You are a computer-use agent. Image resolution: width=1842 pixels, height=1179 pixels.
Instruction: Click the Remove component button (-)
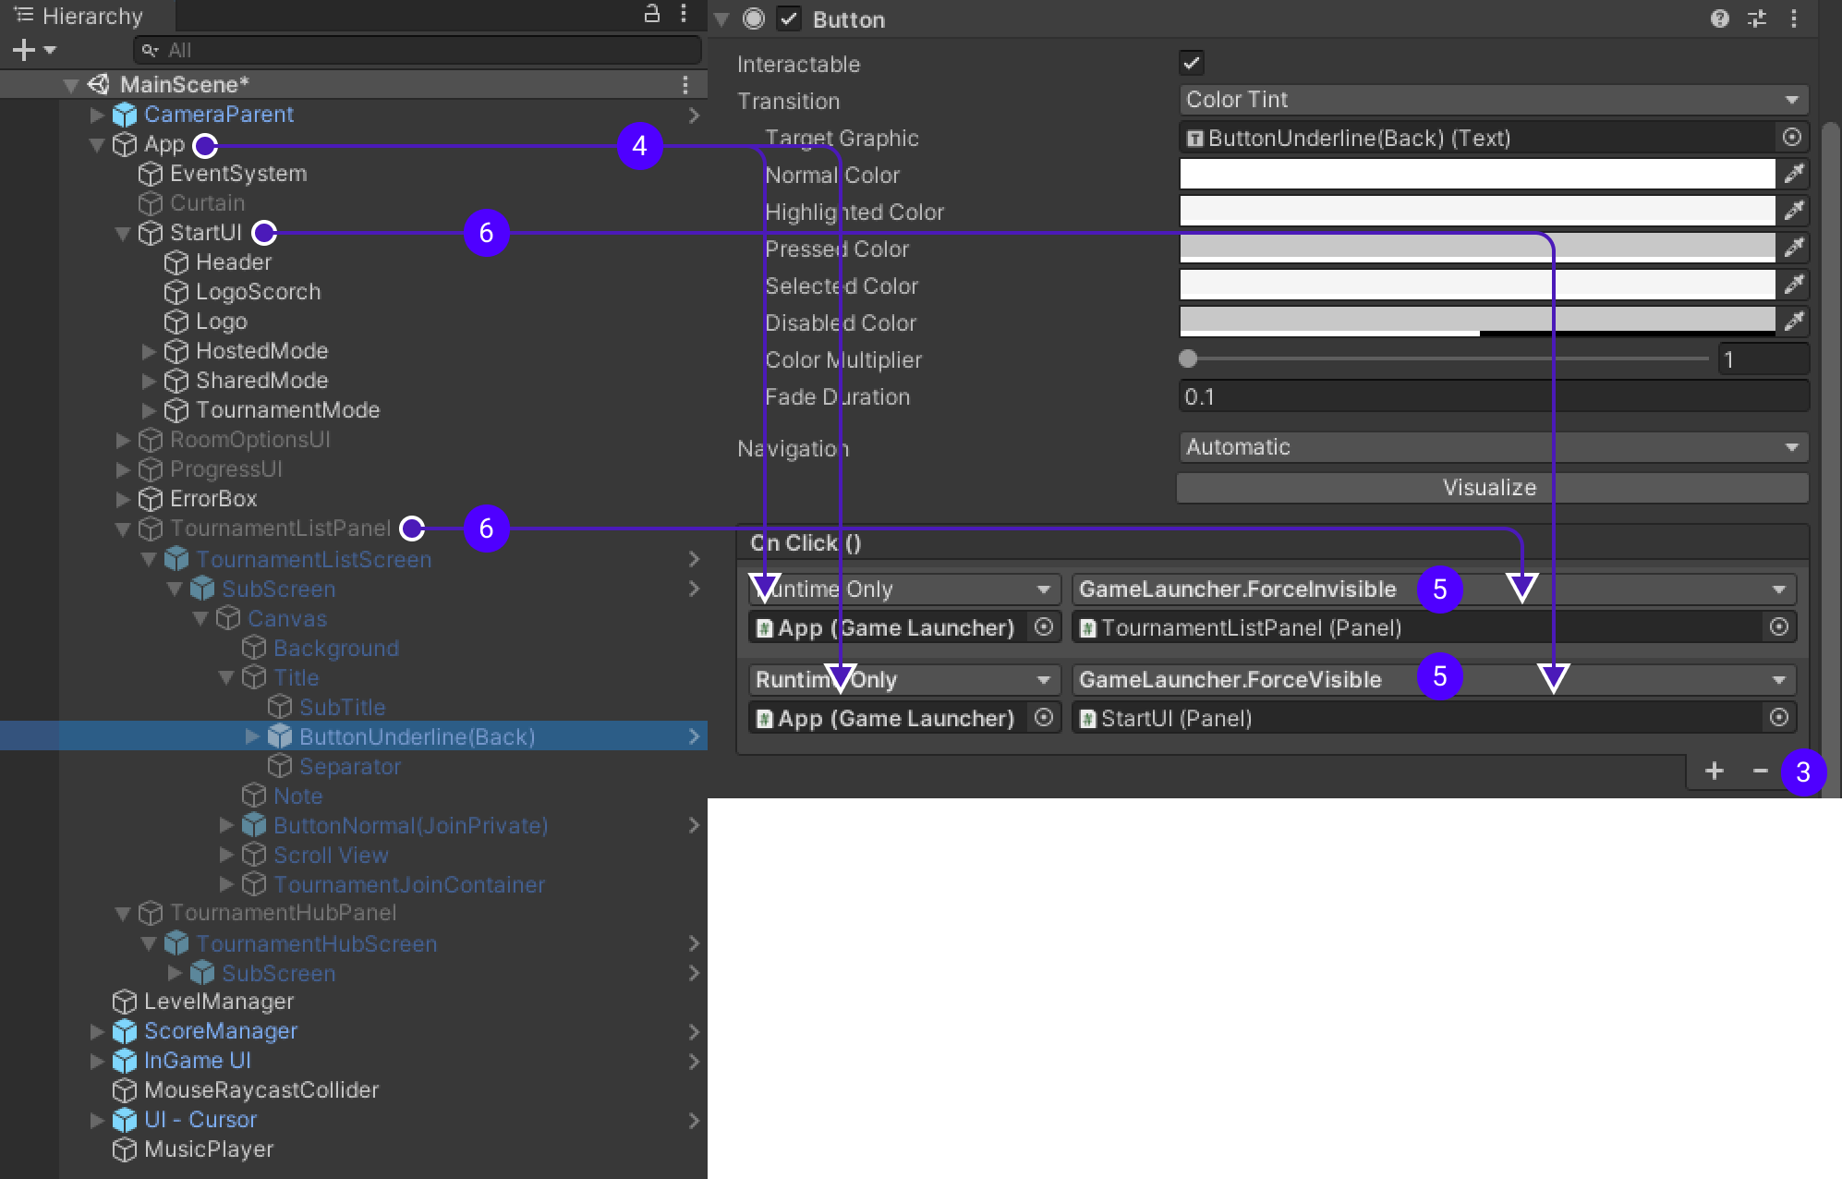(x=1759, y=770)
